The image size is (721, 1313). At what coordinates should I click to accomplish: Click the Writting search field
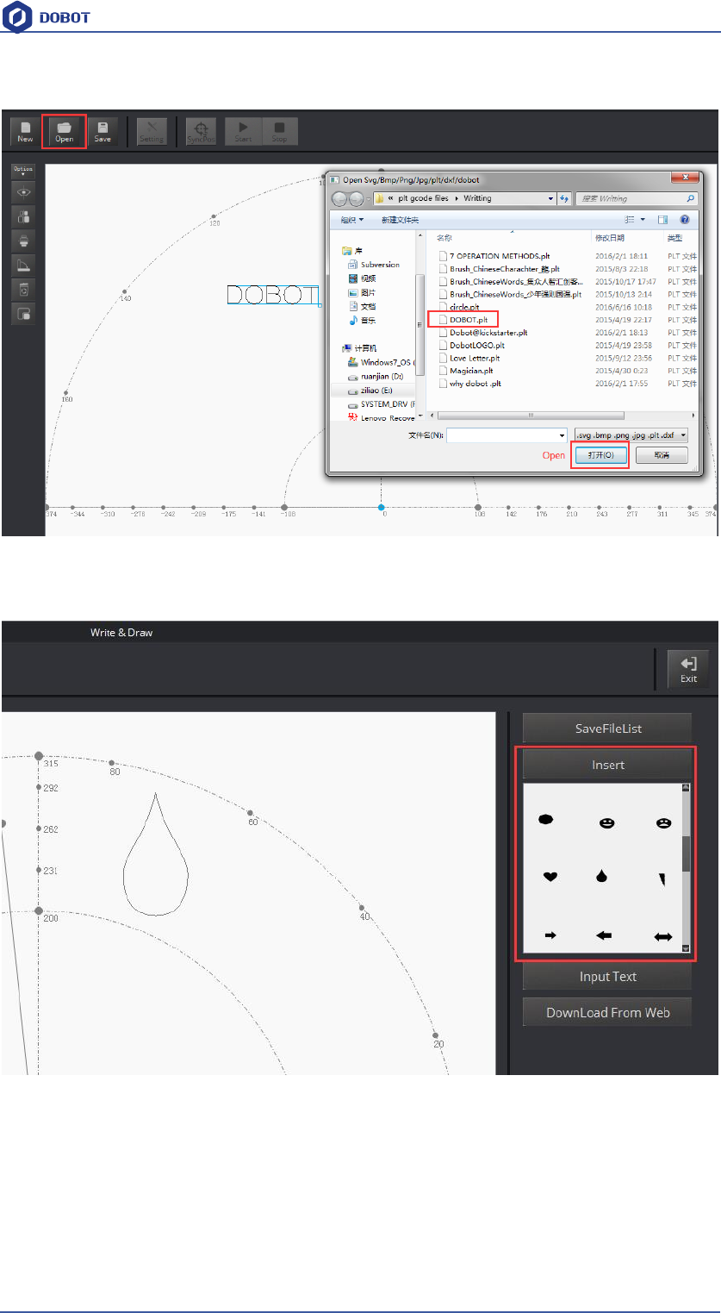click(636, 198)
